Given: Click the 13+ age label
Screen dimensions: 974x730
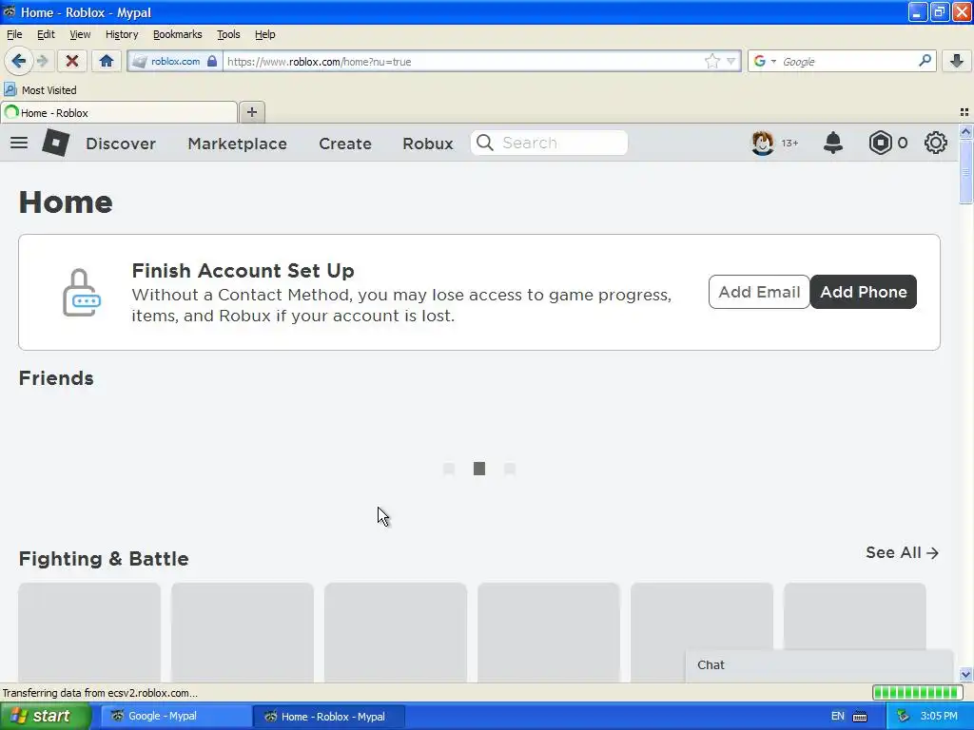Looking at the screenshot, I should click(x=789, y=144).
